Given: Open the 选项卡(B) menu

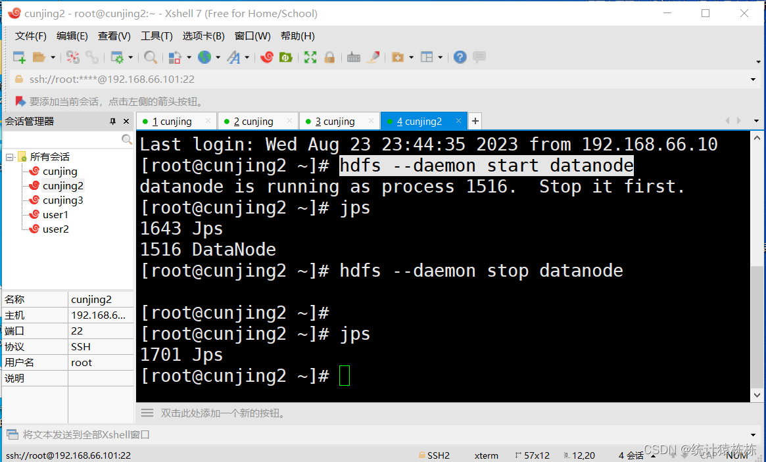Looking at the screenshot, I should pos(203,35).
